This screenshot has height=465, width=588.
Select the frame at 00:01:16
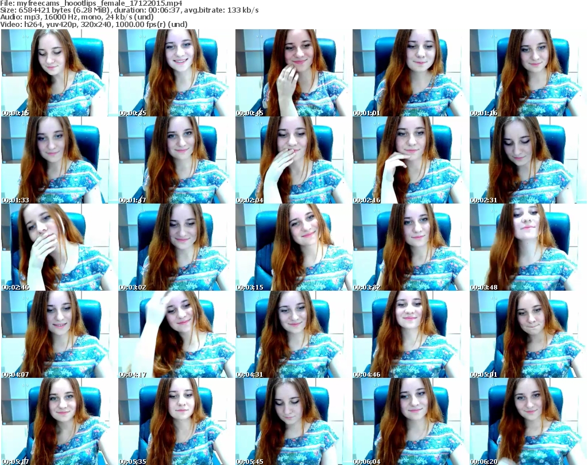(528, 73)
